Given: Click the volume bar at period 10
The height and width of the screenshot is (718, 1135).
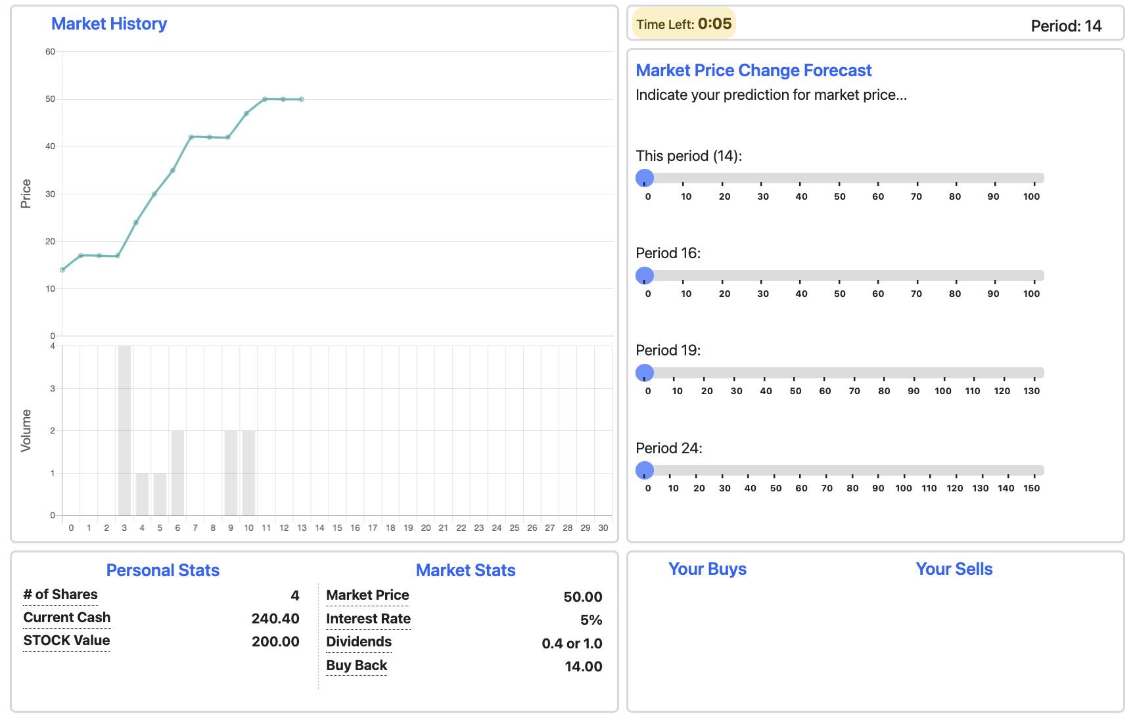Looking at the screenshot, I should pyautogui.click(x=248, y=472).
